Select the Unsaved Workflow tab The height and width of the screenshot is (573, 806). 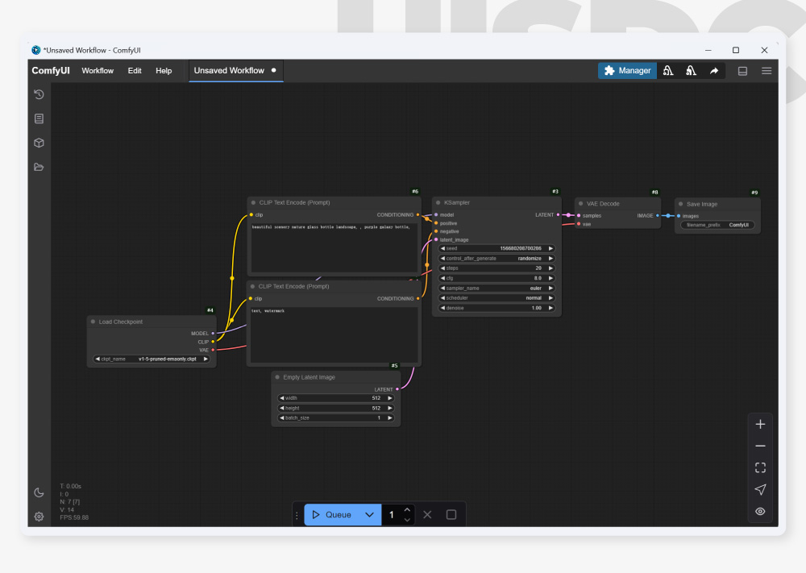236,71
